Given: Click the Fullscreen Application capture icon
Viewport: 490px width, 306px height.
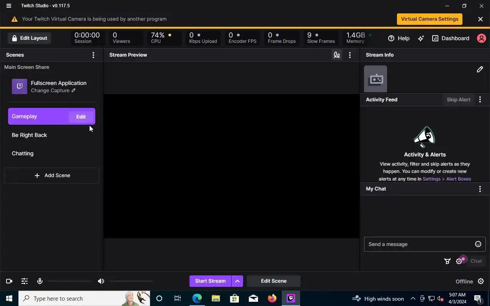Looking at the screenshot, I should 20,86.
